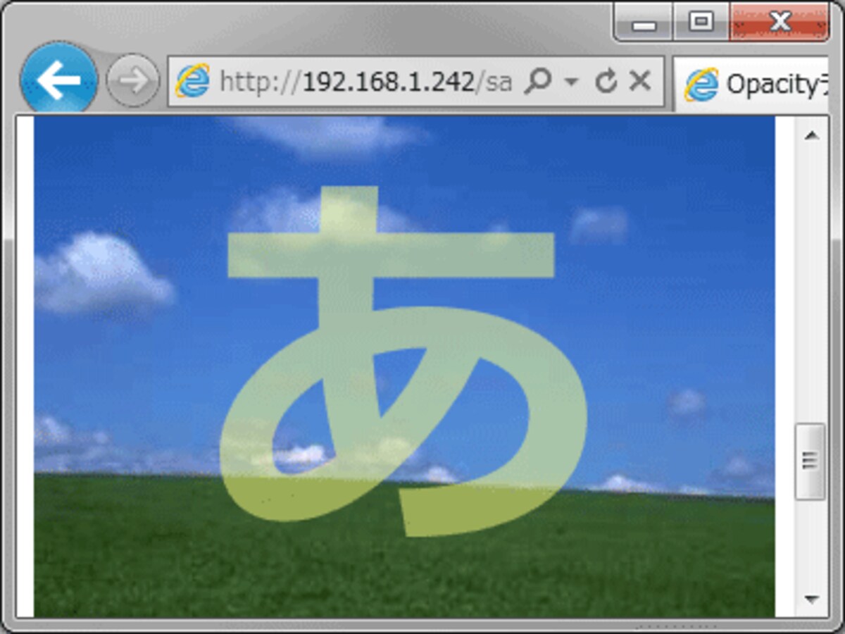Maximize the browser window
The width and height of the screenshot is (845, 634).
701,22
